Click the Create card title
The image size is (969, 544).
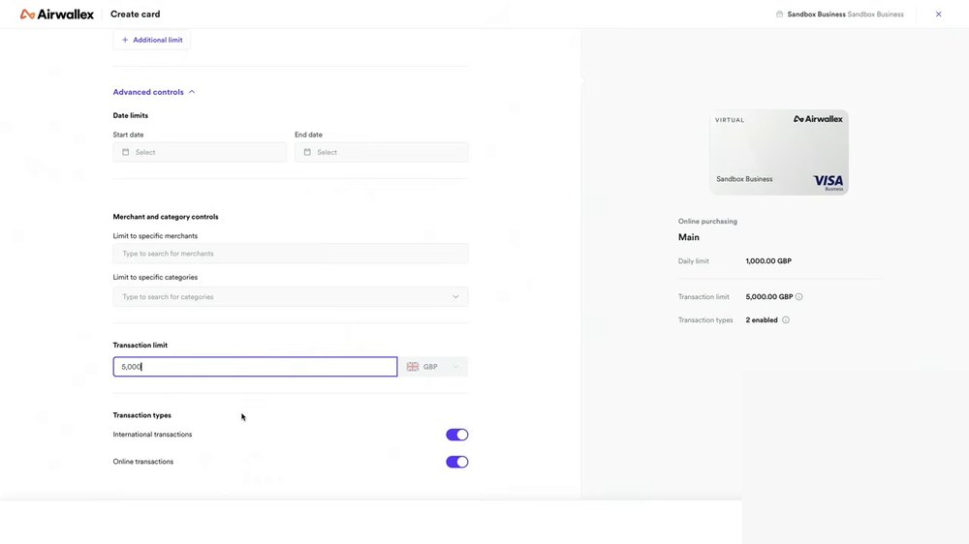coord(136,15)
